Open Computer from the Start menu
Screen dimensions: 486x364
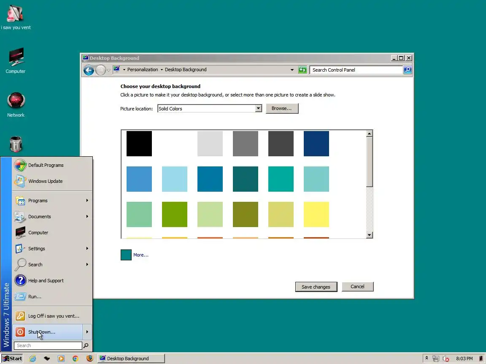52,233
